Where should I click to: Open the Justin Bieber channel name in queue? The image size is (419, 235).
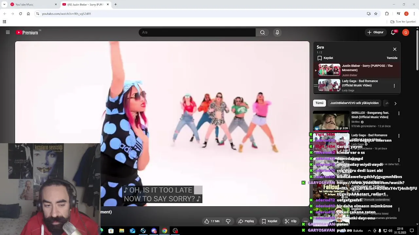[349, 75]
